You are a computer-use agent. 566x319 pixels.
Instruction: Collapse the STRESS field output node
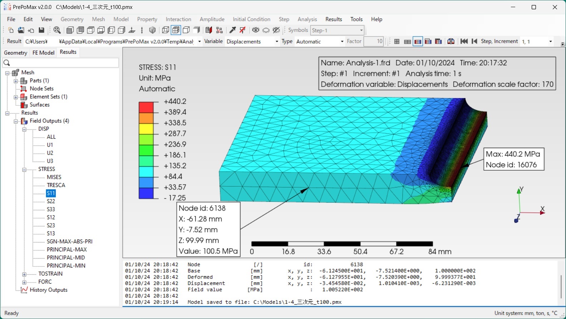tap(24, 170)
